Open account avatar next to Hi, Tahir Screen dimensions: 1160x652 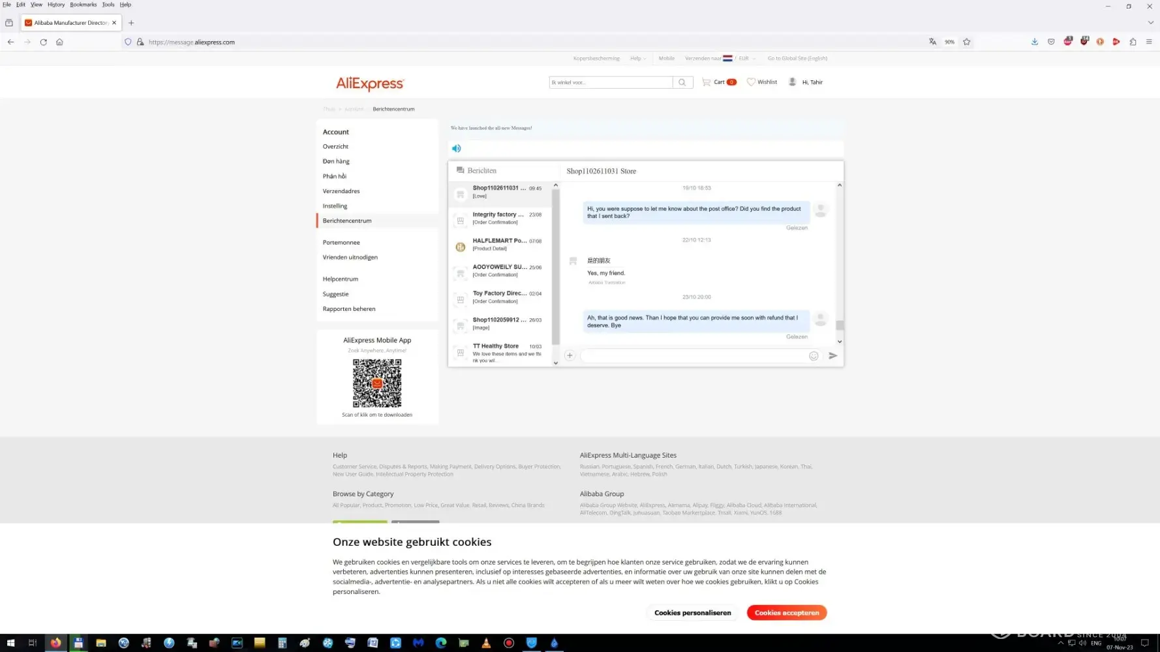tap(792, 82)
